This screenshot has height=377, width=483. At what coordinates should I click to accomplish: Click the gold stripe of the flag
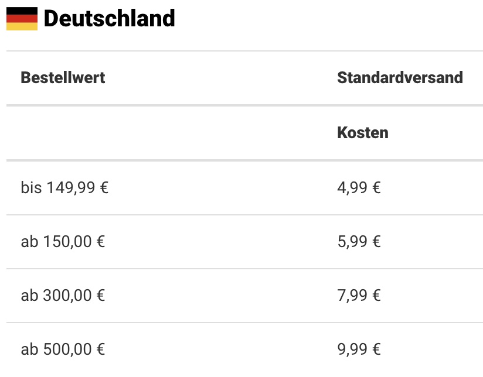(22, 26)
